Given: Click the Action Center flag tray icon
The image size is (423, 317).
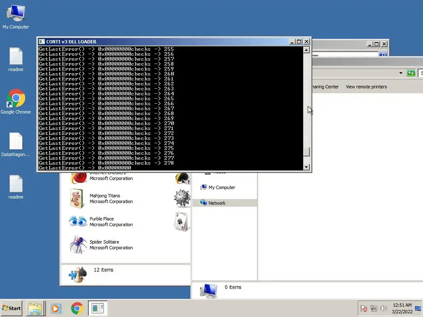Looking at the screenshot, I should tap(364, 308).
